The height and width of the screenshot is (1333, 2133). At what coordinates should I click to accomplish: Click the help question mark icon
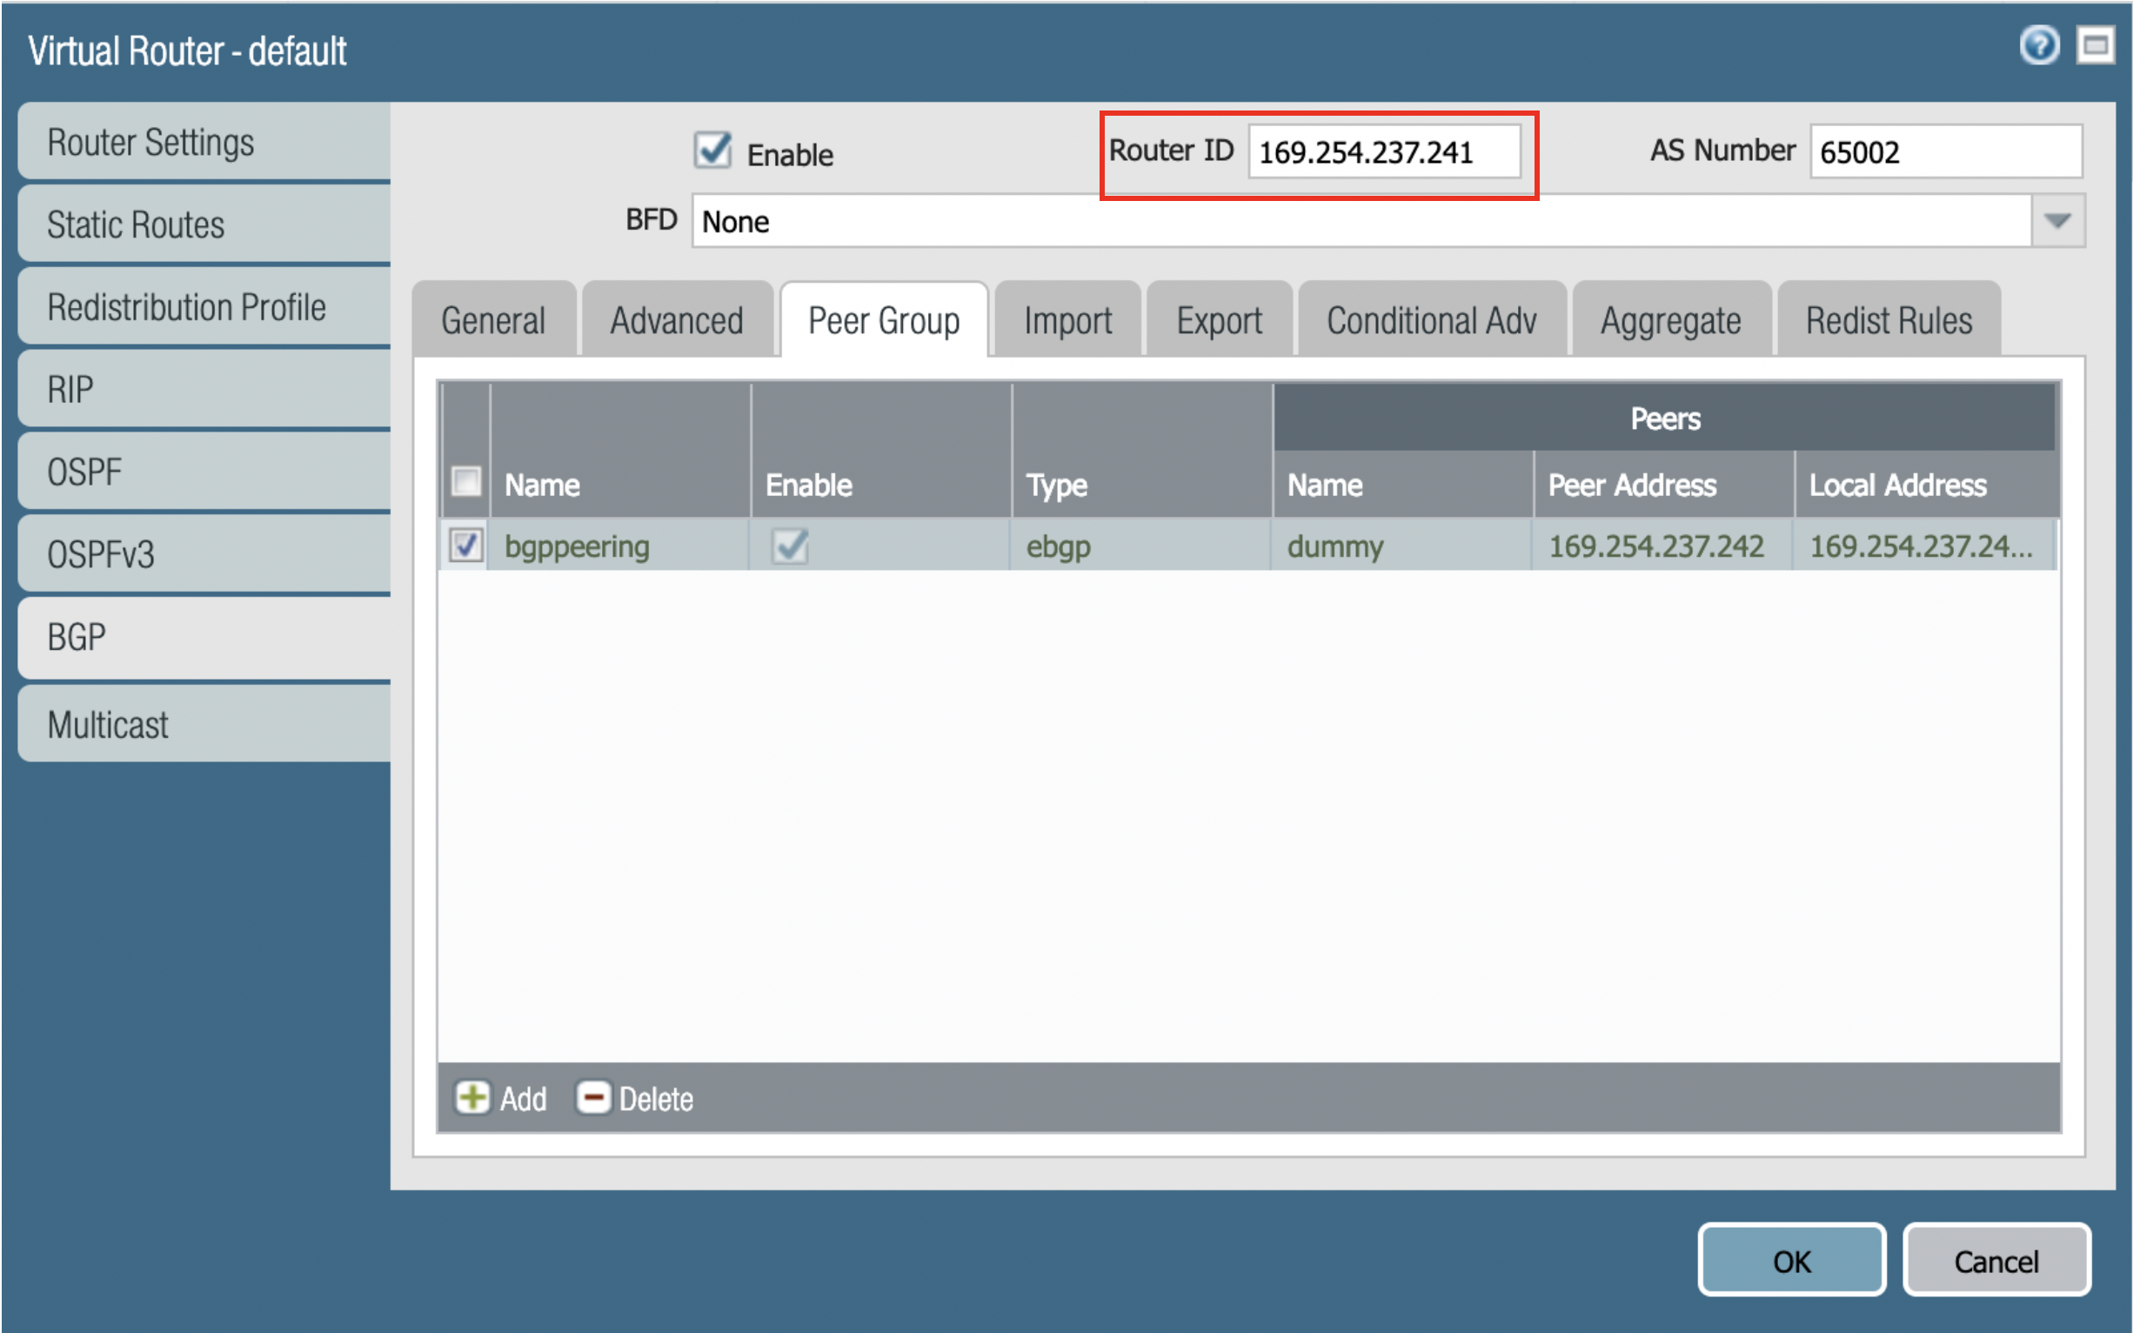2039,46
